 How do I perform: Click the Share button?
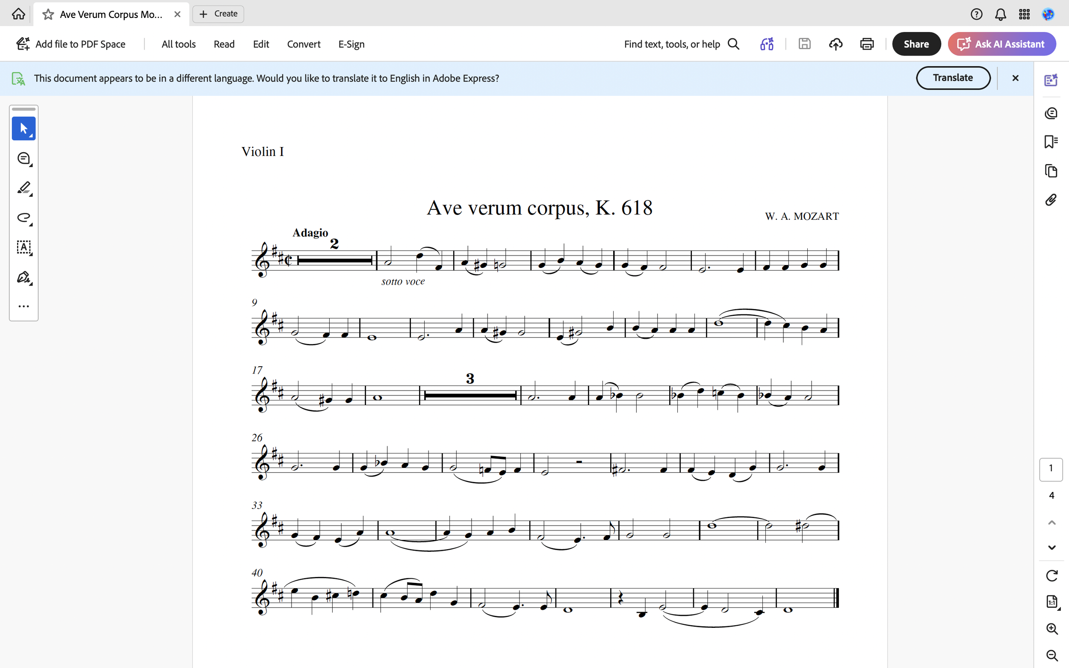click(916, 44)
